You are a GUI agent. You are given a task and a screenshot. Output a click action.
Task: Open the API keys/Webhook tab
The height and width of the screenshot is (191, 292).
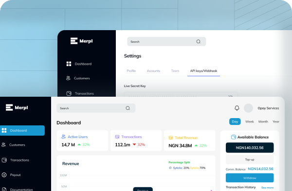pos(203,71)
